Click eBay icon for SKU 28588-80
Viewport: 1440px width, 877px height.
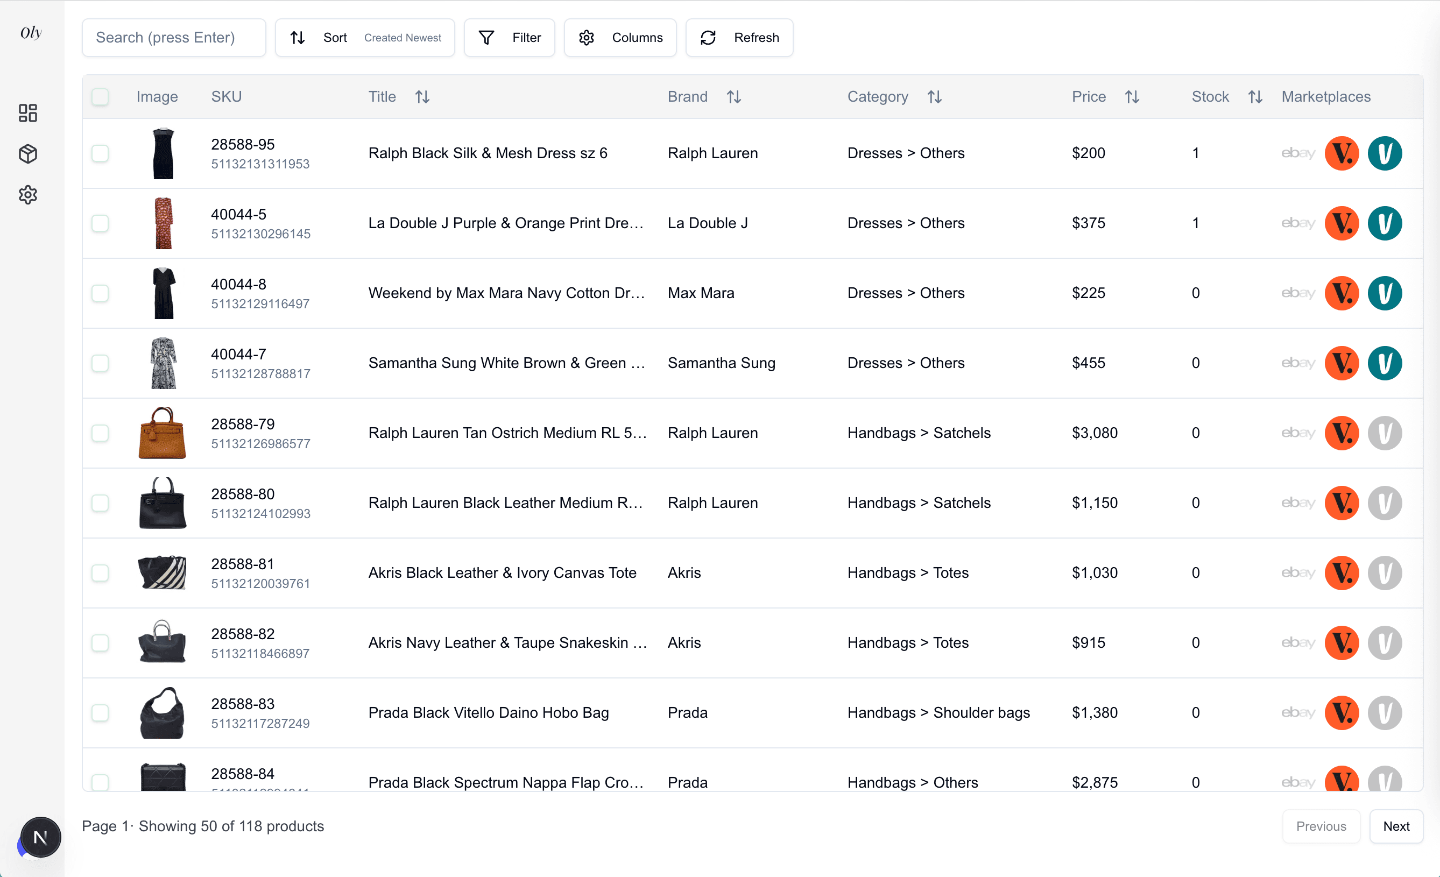1298,503
